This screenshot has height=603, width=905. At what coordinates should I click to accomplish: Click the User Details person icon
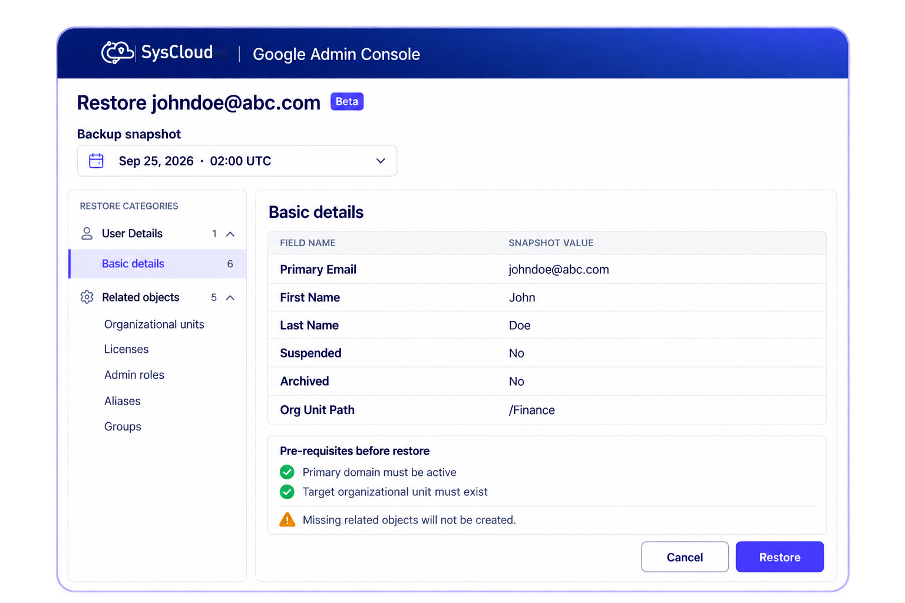point(87,234)
